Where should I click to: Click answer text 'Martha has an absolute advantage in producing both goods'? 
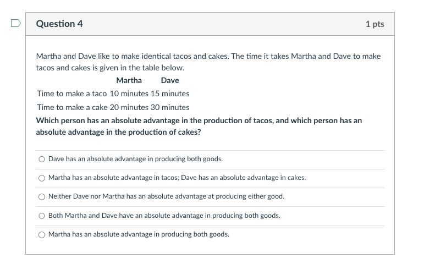[x=139, y=234]
